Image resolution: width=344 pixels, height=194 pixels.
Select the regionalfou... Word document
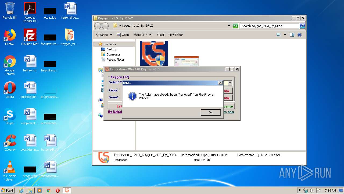pos(70,11)
